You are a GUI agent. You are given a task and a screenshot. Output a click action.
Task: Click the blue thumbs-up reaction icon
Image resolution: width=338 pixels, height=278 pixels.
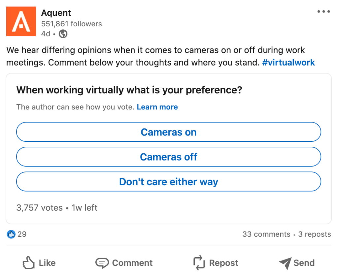click(x=11, y=234)
